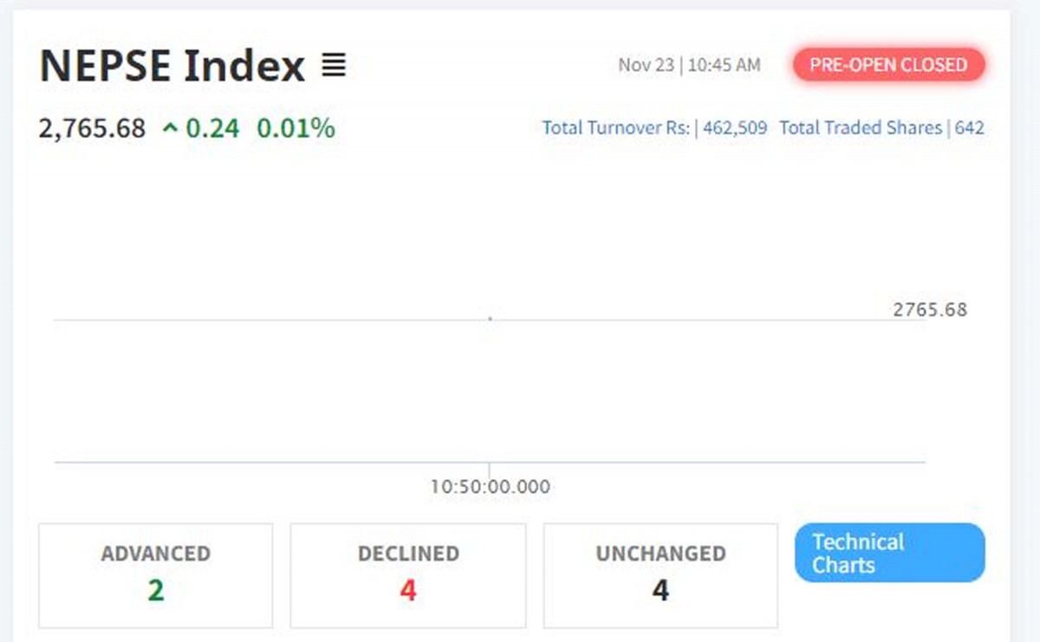
Task: Select the UNCHANGED stocks box
Action: pos(660,574)
